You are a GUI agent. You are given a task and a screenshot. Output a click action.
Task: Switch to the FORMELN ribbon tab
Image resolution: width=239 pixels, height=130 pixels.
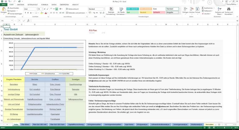pyautogui.click(x=45, y=5)
